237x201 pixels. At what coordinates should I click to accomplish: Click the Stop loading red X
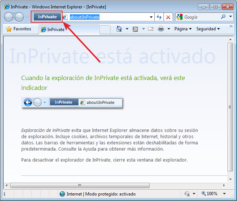[x=168, y=17]
